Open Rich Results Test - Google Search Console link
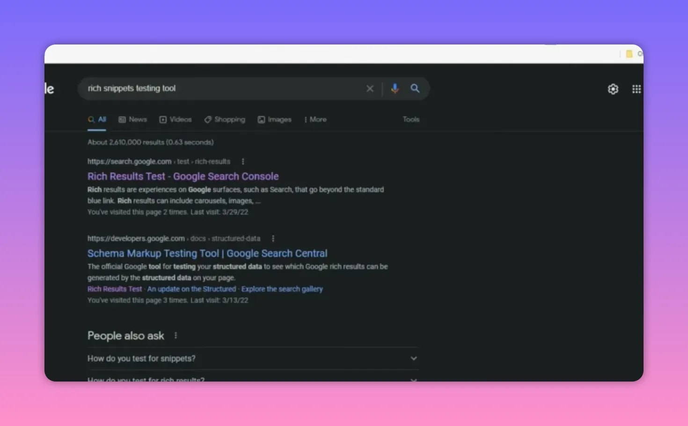Image resolution: width=688 pixels, height=426 pixels. point(183,176)
